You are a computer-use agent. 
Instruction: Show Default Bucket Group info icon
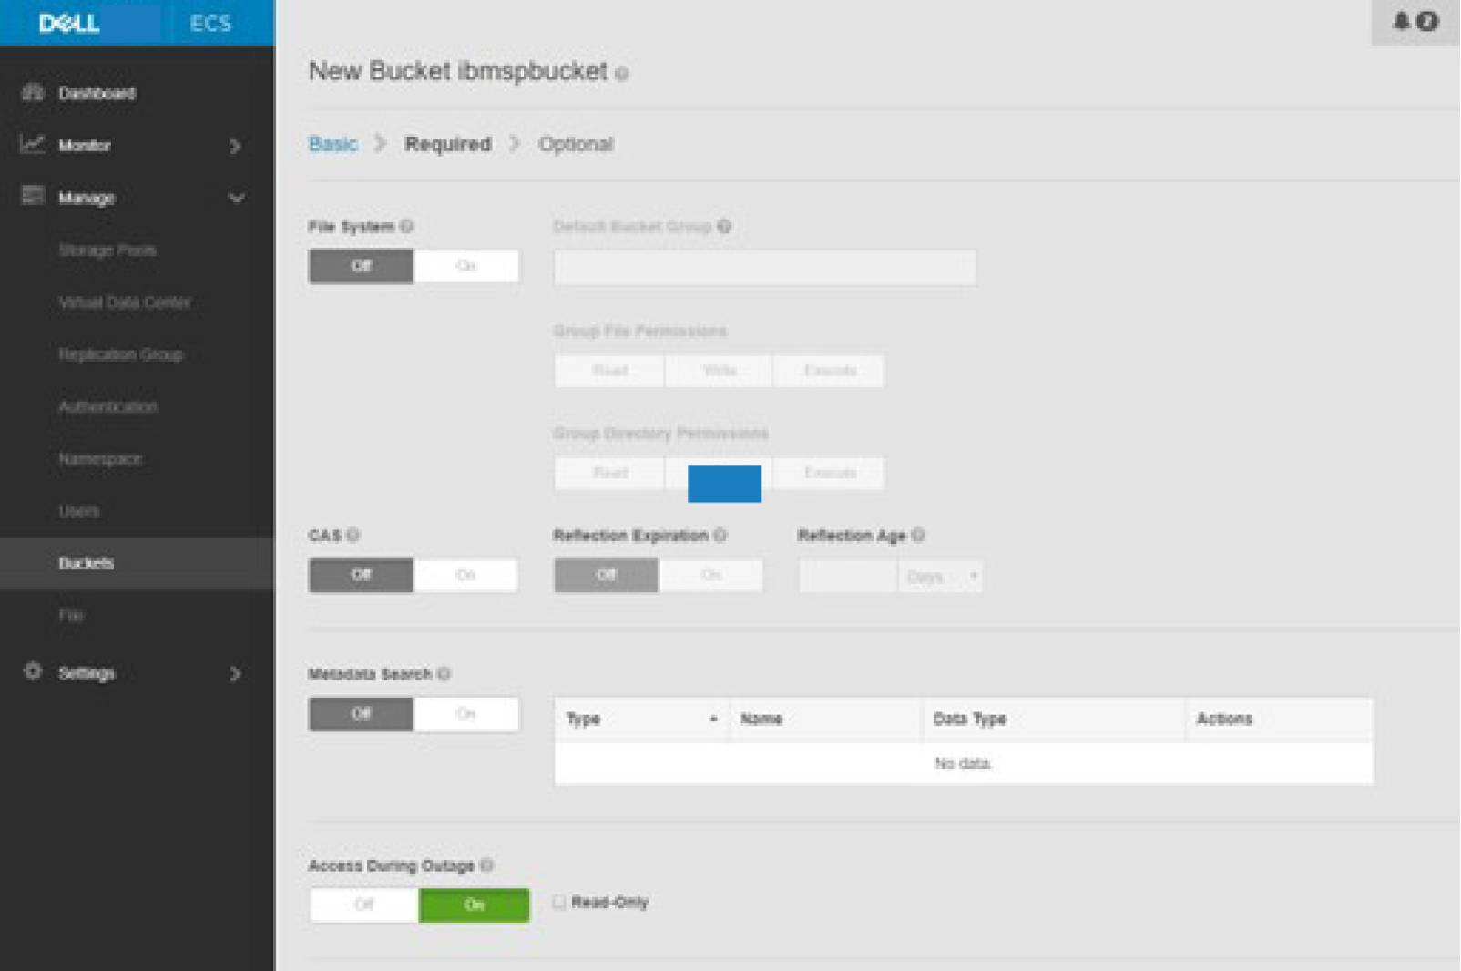pyautogui.click(x=724, y=227)
